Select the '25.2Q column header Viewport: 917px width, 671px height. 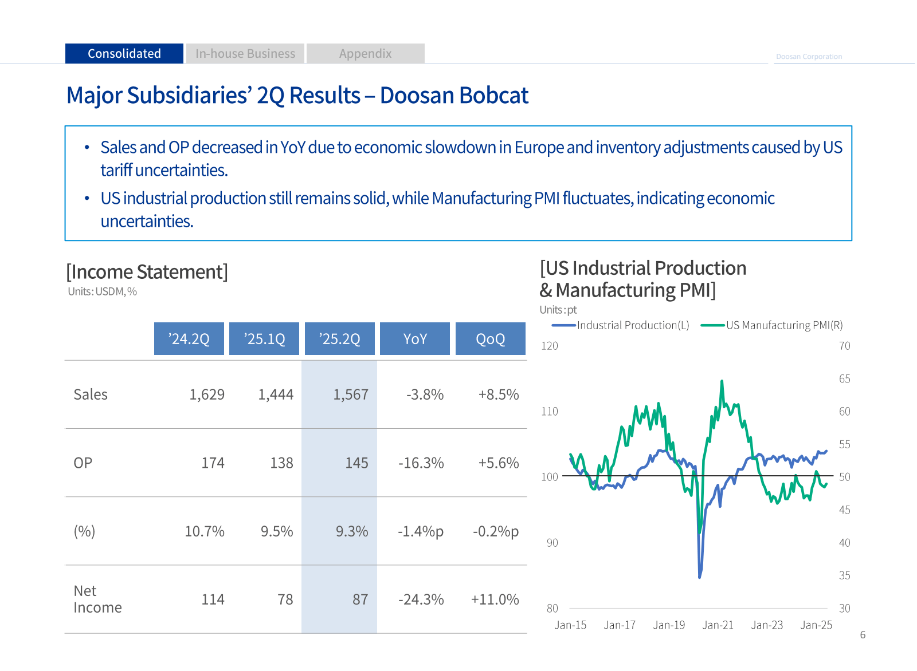coord(340,339)
